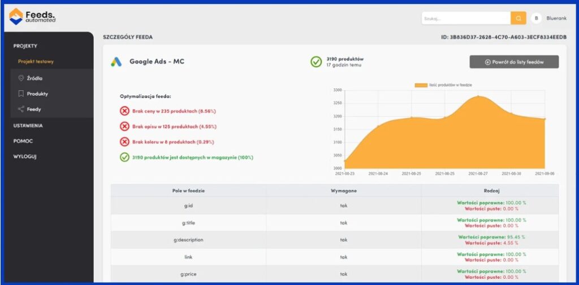Click the Produkty bookmark icon
This screenshot has height=285, width=579.
(x=21, y=94)
